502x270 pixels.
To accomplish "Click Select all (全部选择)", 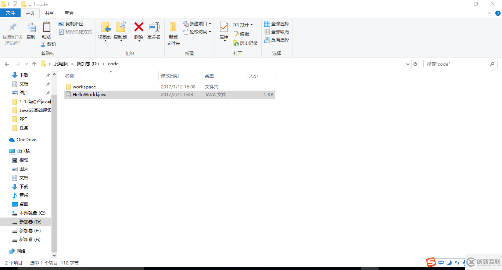I will coord(277,24).
